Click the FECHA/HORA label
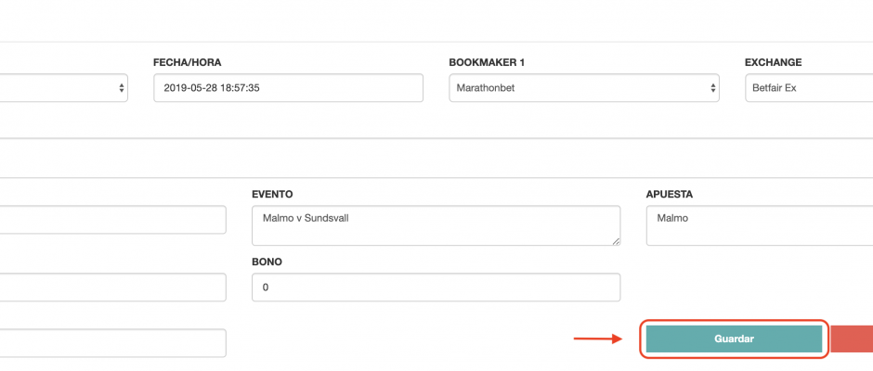 tap(187, 62)
